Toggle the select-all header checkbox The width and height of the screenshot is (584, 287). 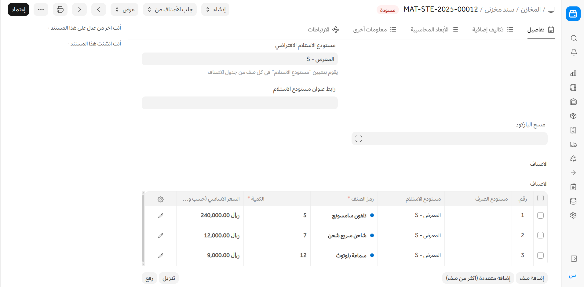click(x=540, y=198)
